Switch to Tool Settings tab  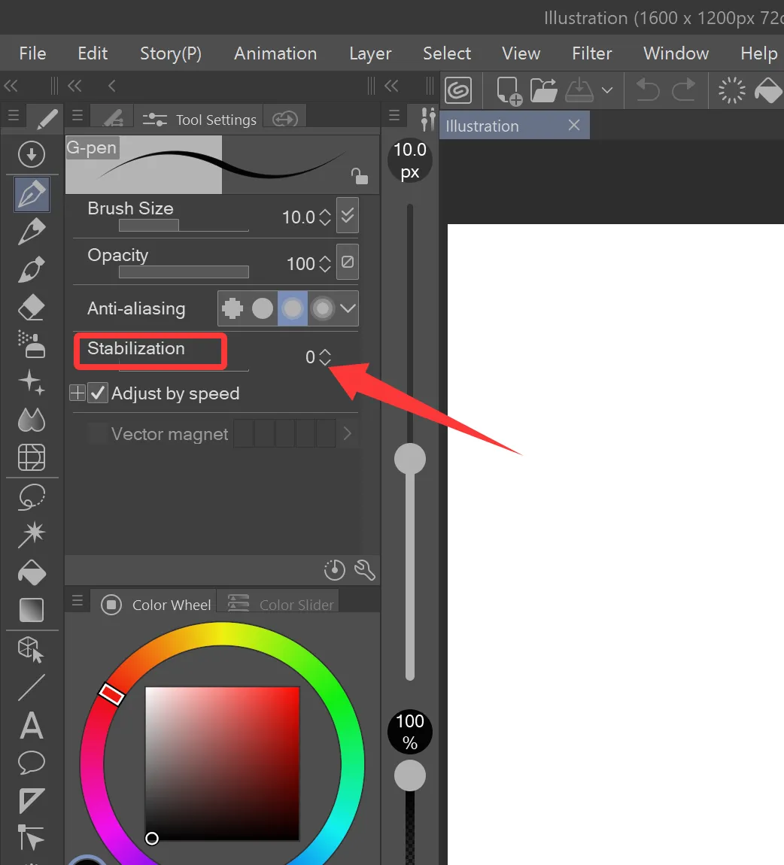[x=199, y=117]
